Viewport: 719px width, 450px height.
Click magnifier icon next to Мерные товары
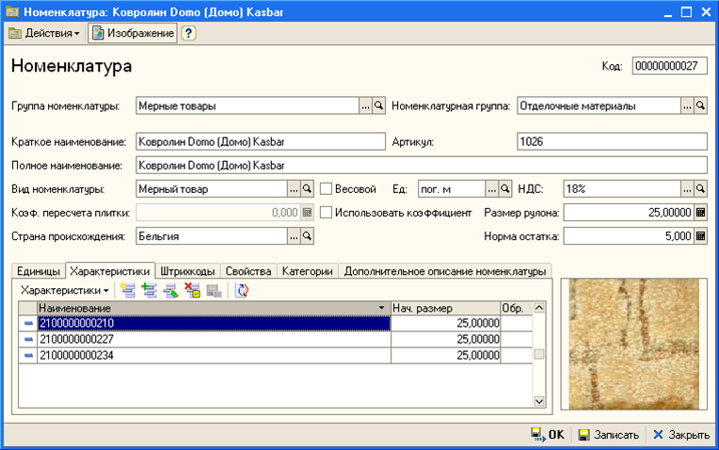(x=378, y=106)
